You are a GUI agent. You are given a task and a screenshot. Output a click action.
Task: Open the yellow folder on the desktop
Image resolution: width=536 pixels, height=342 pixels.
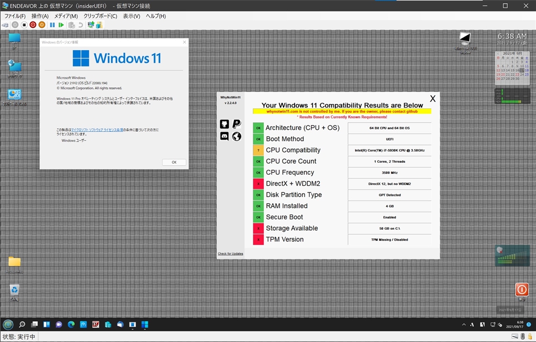click(x=14, y=265)
